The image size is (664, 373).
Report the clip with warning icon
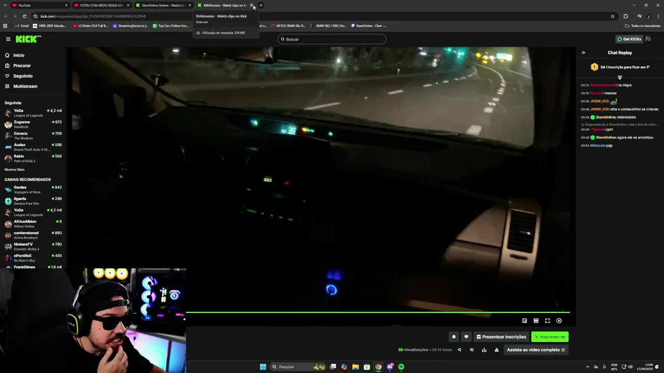[x=496, y=350]
